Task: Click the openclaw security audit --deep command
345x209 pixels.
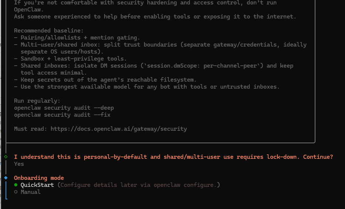Action: (x=64, y=108)
